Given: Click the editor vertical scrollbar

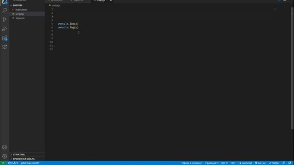Looking at the screenshot, I should tap(292, 68).
